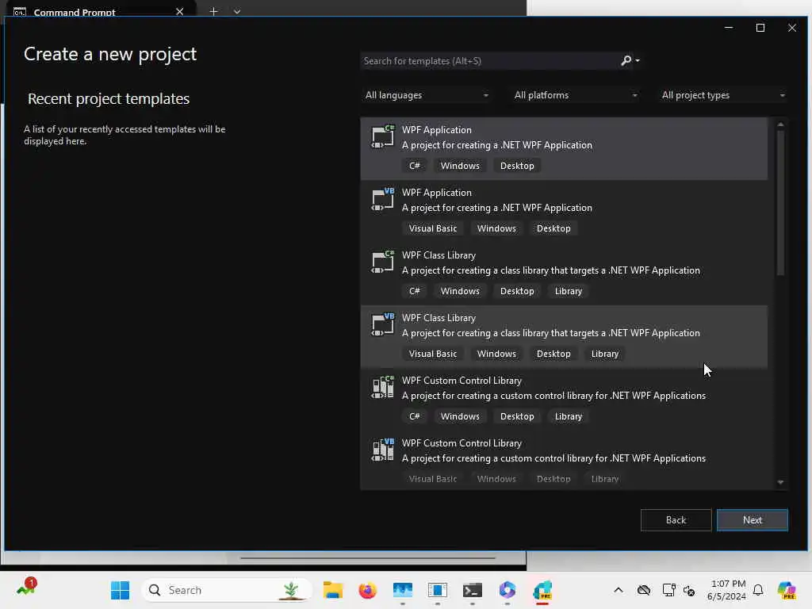Open the Copilot preview icon in tray corner
812x609 pixels.
[787, 590]
